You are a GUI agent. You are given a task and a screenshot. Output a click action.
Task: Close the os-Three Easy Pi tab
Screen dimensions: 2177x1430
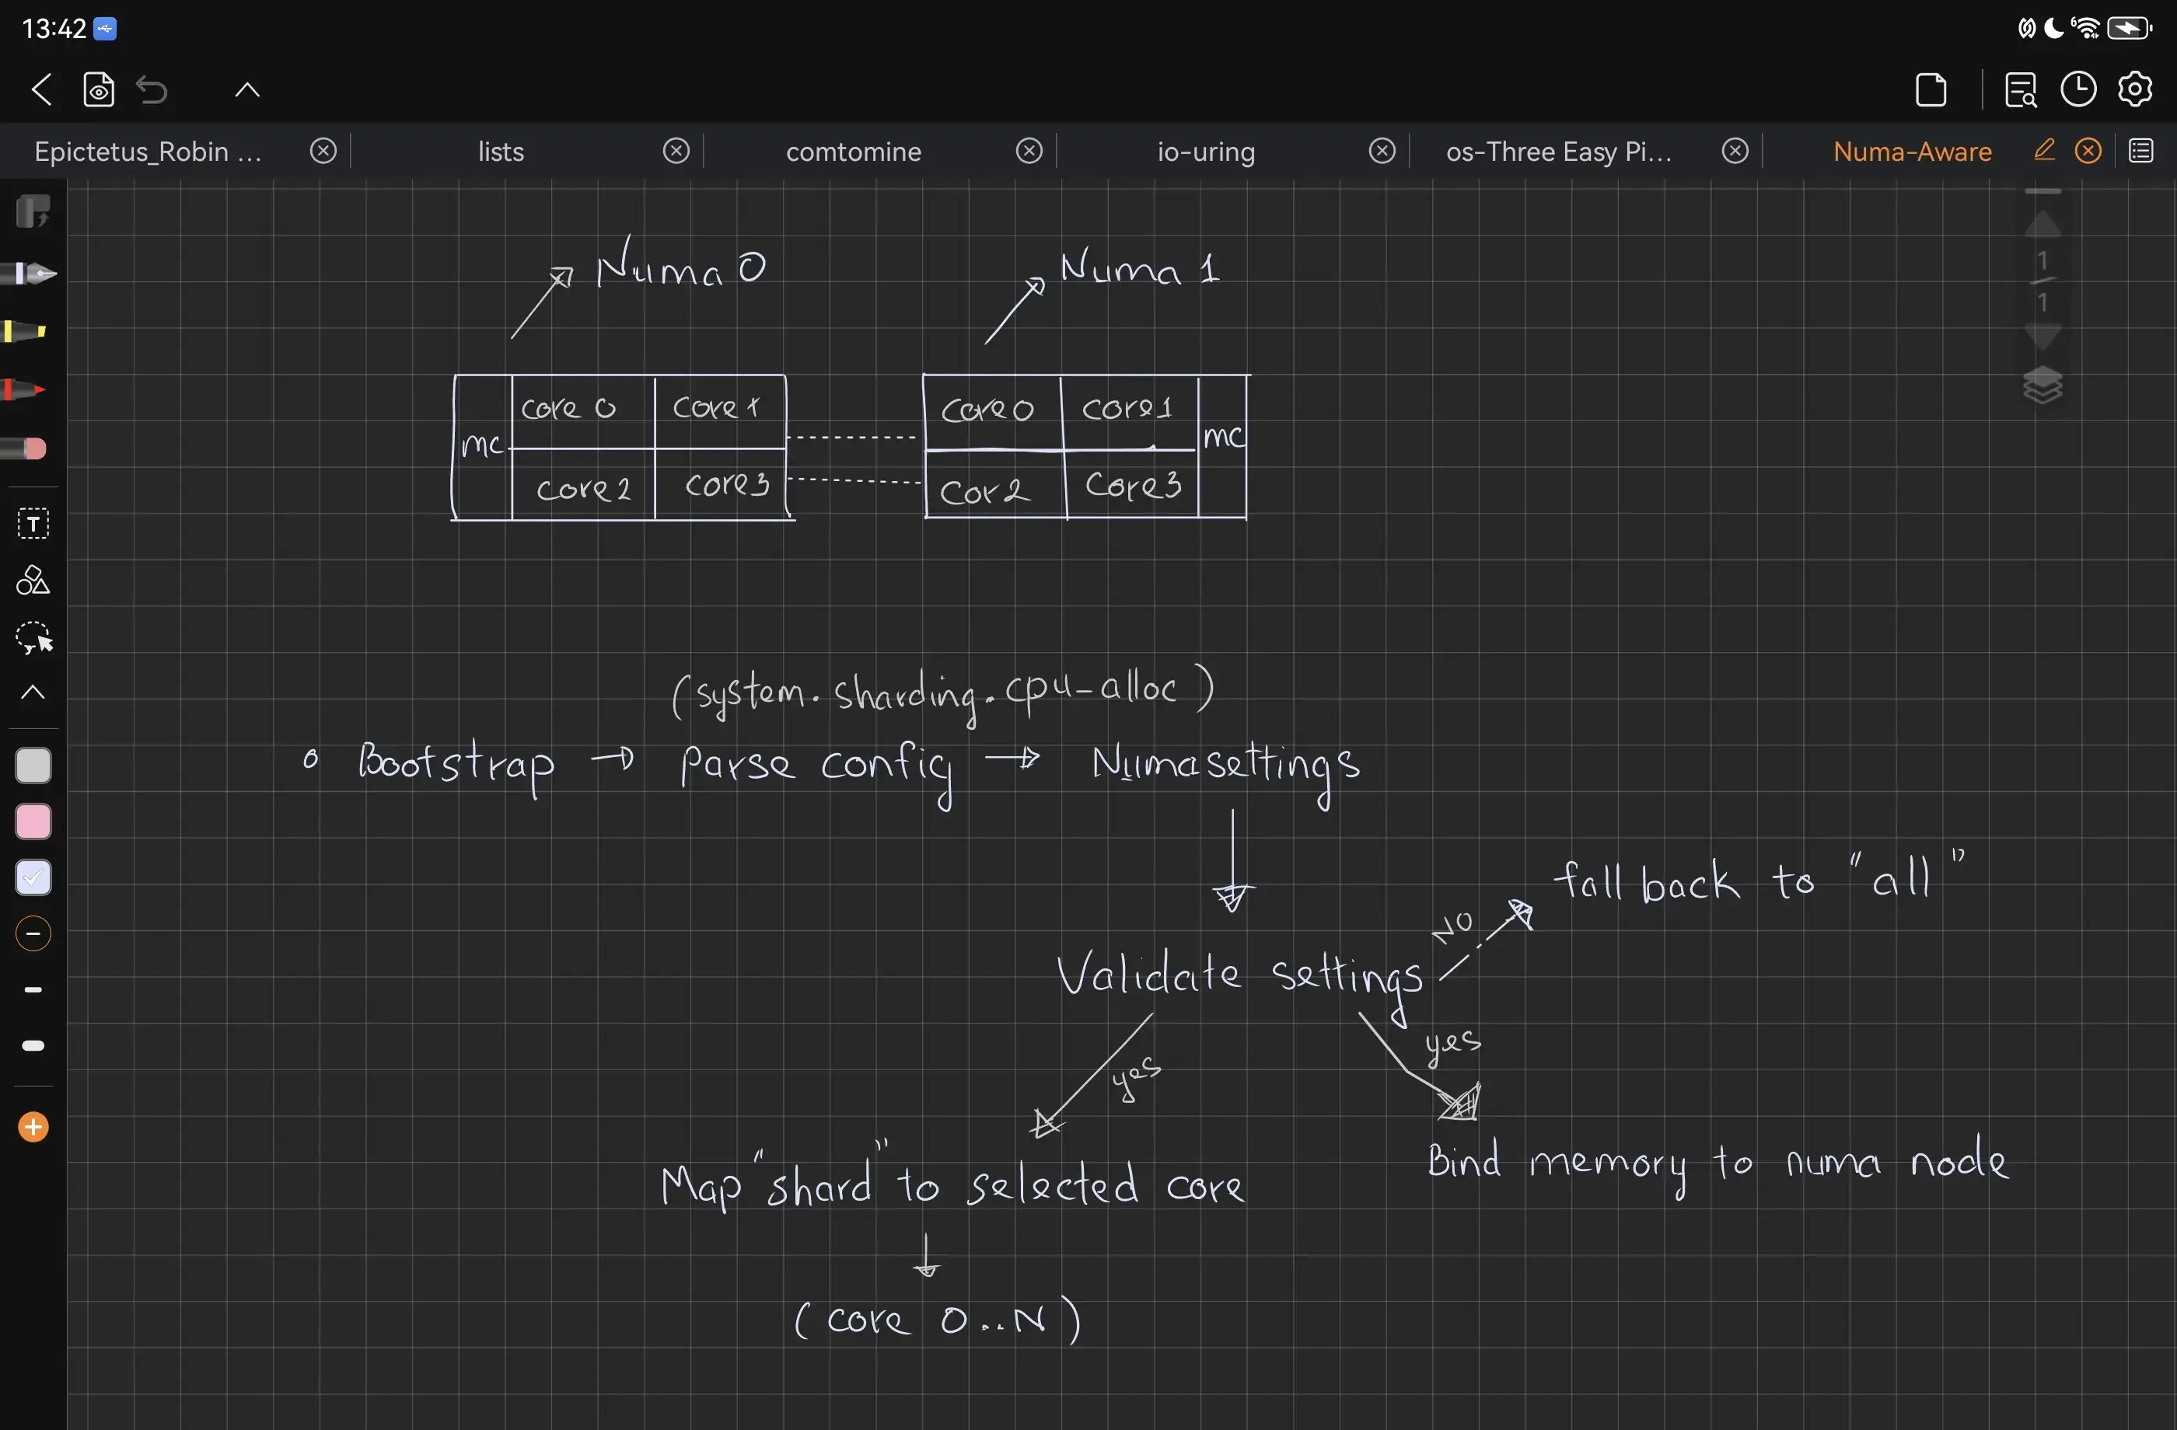tap(1735, 151)
